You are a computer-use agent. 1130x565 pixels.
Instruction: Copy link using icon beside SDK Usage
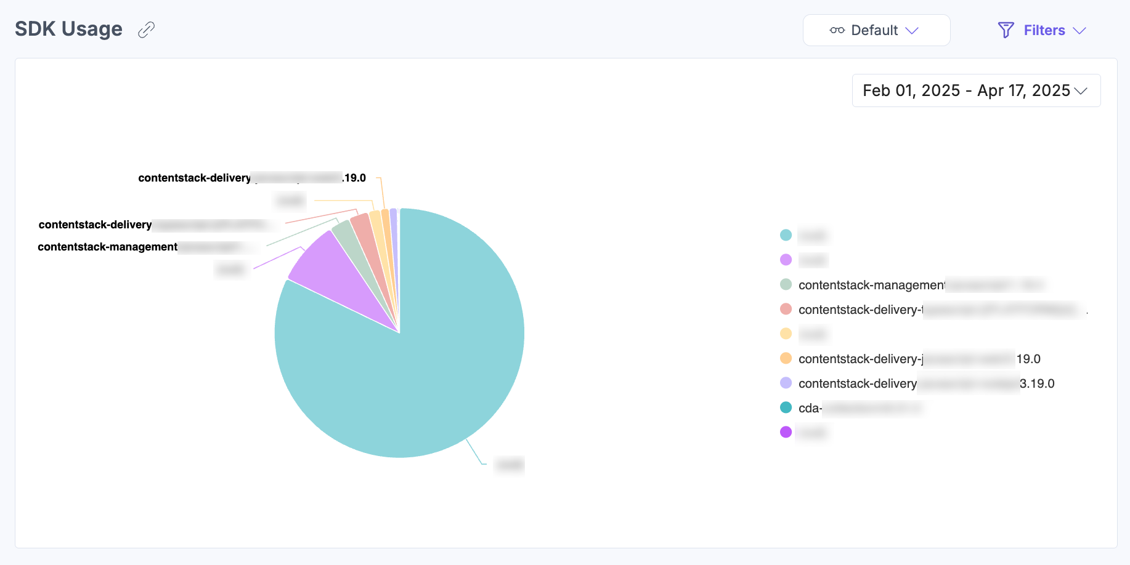pyautogui.click(x=146, y=30)
